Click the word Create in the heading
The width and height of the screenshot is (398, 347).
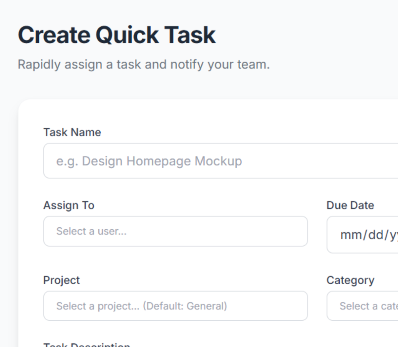click(x=54, y=35)
